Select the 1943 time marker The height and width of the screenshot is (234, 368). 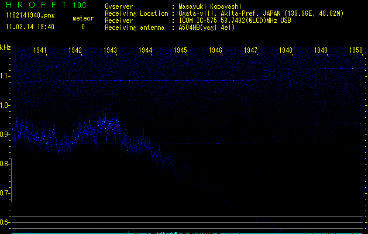pos(110,51)
